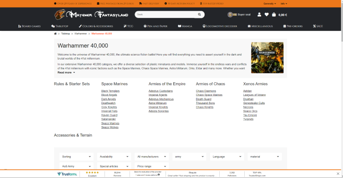343x178 pixels.
Task: Open Leagues of Votann link
Action: click(255, 95)
